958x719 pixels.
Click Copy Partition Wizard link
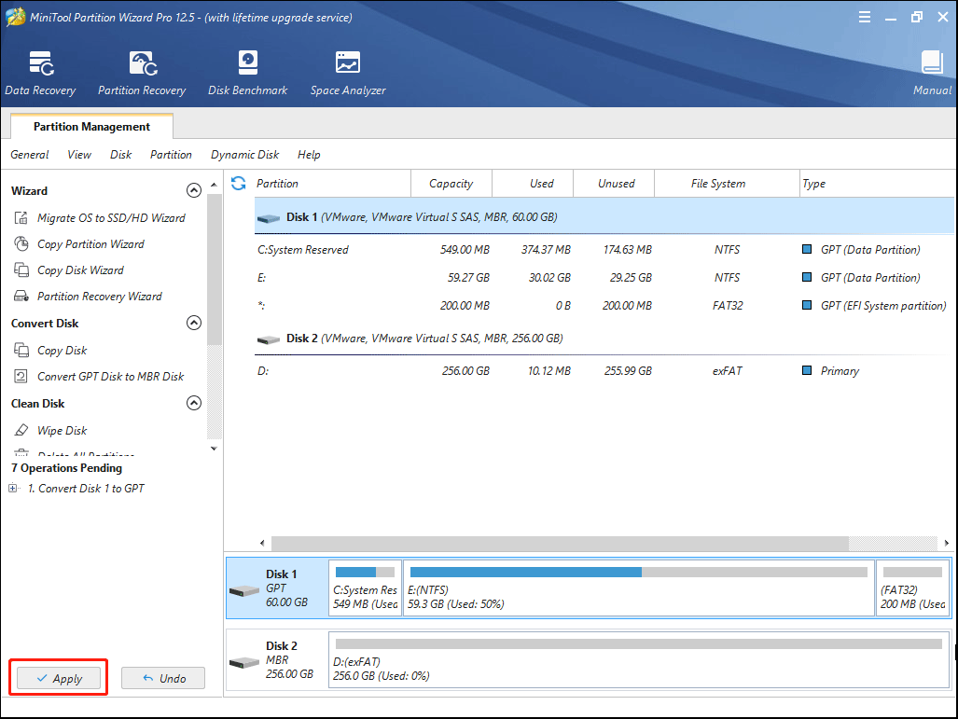[91, 244]
